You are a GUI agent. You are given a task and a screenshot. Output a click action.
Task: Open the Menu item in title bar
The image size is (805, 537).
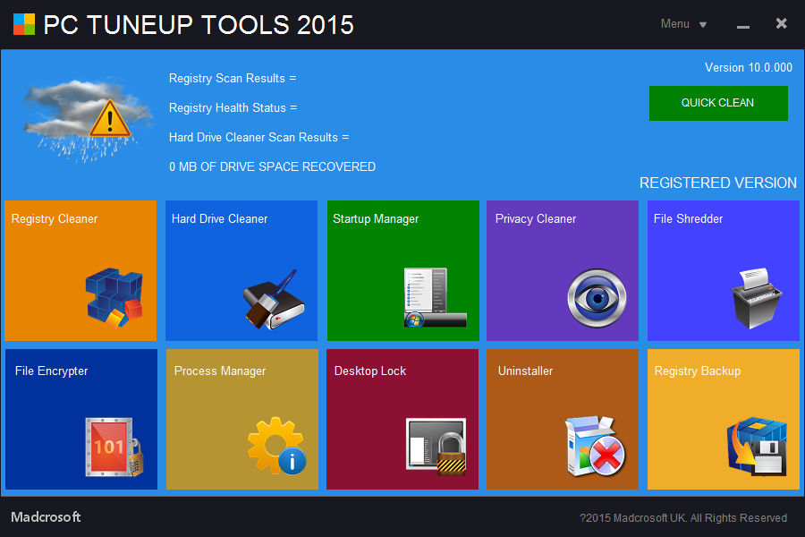[674, 24]
